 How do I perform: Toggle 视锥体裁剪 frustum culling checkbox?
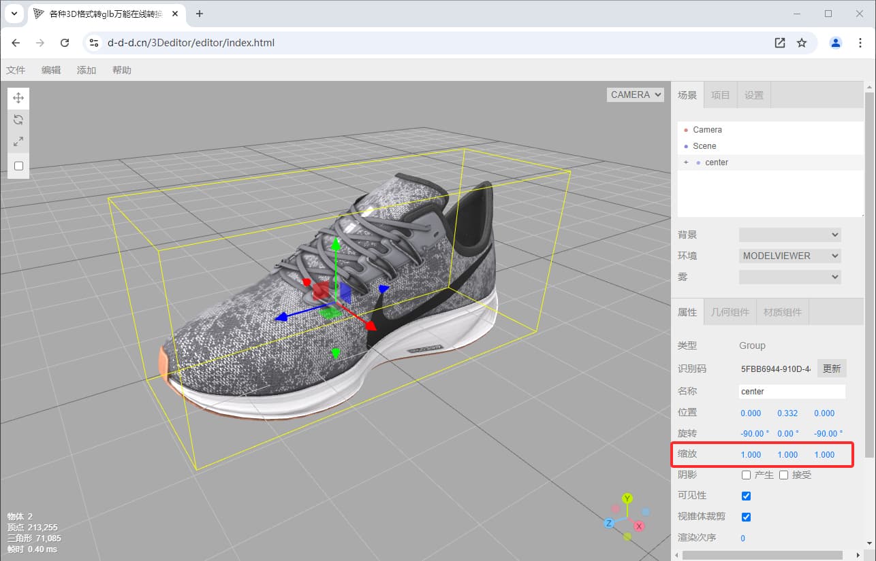[x=746, y=517]
